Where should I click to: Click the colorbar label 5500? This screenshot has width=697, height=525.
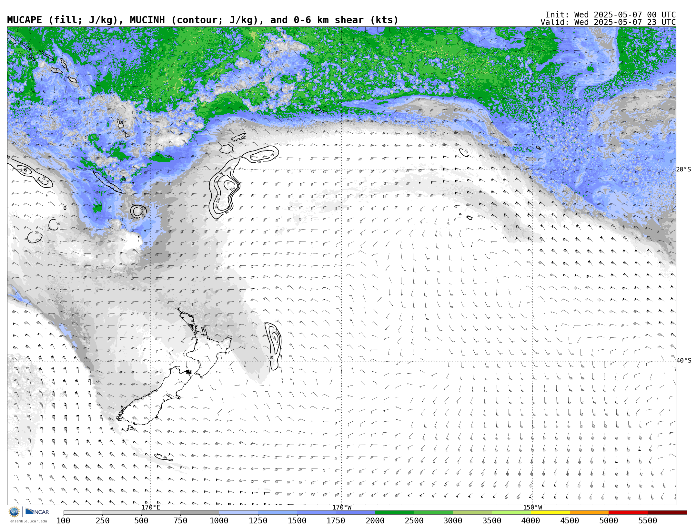coord(648,521)
